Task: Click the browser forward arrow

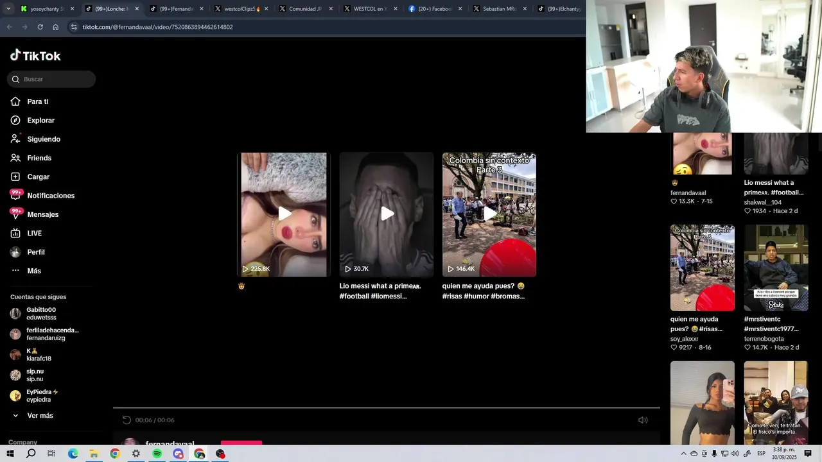Action: coord(24,27)
